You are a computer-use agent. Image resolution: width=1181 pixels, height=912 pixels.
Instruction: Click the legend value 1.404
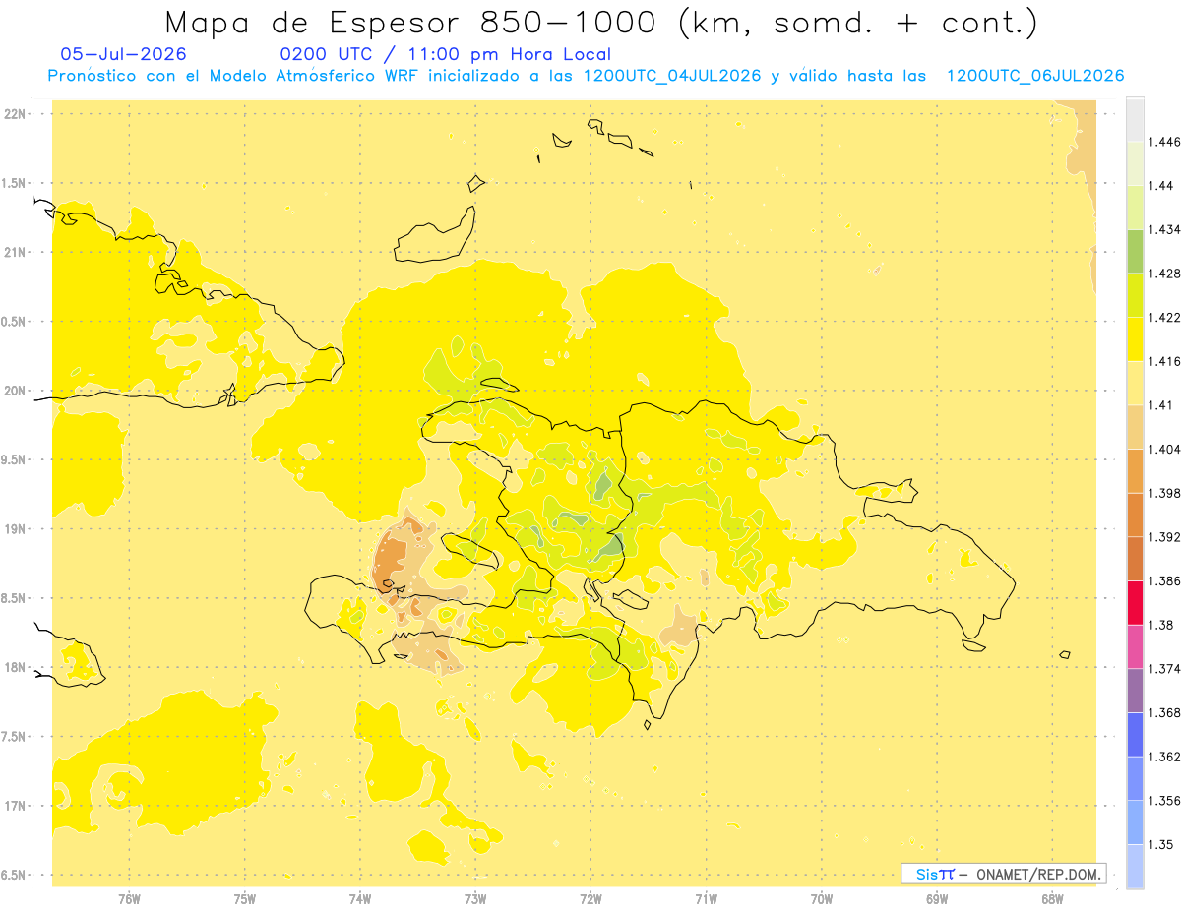pyautogui.click(x=1164, y=450)
